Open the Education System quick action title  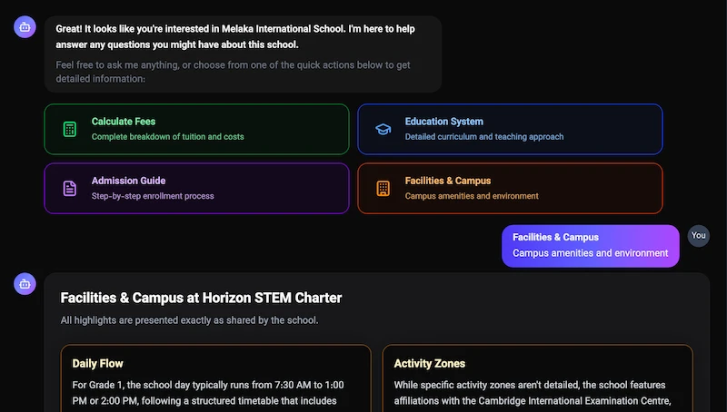click(x=443, y=122)
